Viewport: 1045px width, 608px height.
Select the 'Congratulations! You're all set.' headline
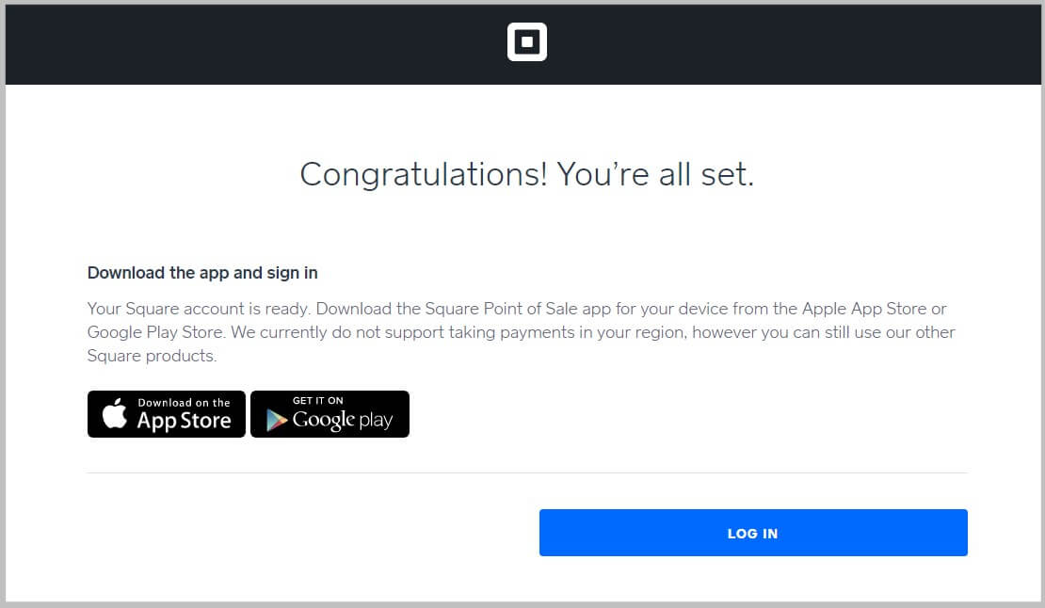[x=526, y=174]
